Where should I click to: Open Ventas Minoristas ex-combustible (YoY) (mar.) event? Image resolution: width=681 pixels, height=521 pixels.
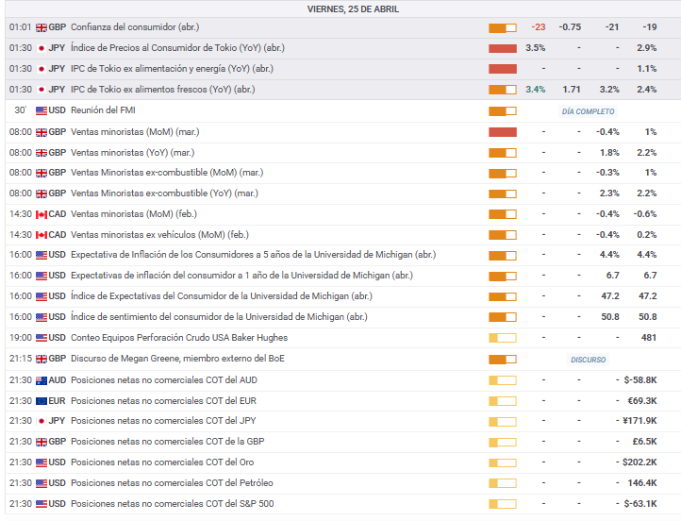(164, 193)
